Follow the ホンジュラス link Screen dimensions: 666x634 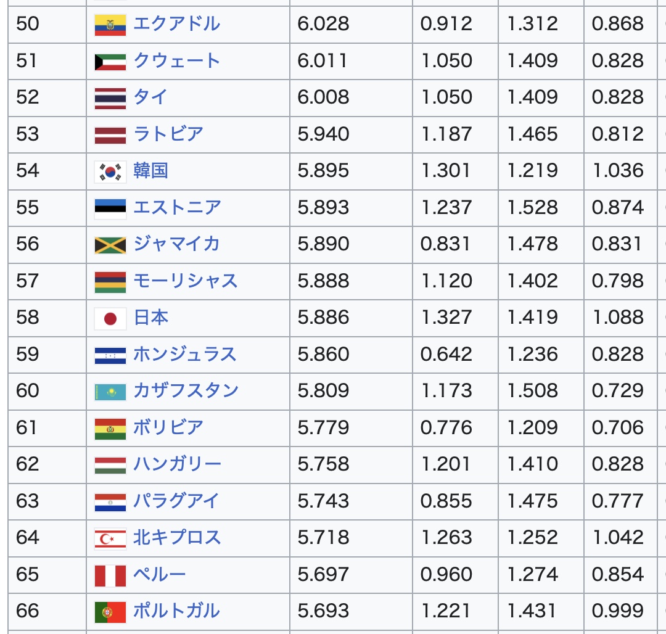(x=185, y=355)
